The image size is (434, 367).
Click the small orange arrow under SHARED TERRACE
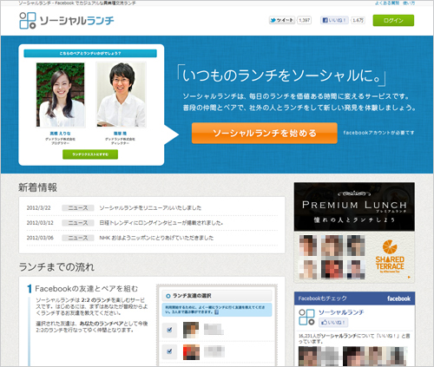(x=409, y=277)
